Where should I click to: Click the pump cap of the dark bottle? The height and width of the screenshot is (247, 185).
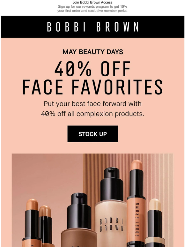pyautogui.click(x=79, y=211)
